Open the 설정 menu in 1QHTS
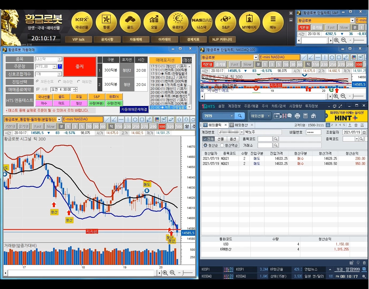Screen dimensions: 369x289 pyautogui.click(x=221, y=106)
